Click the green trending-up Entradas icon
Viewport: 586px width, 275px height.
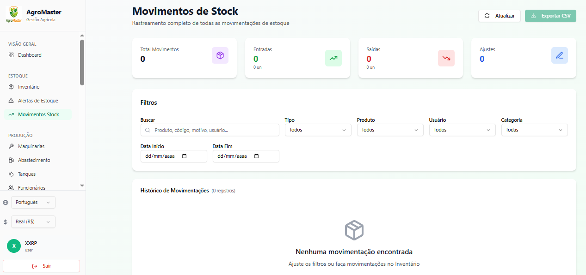coord(333,58)
